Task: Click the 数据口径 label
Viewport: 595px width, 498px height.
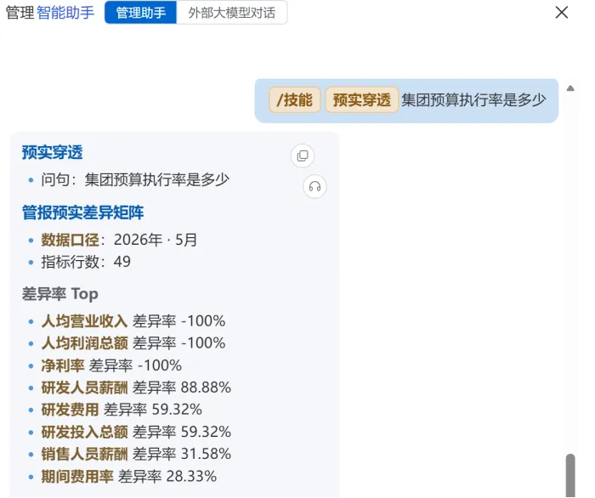Action: pyautogui.click(x=70, y=240)
